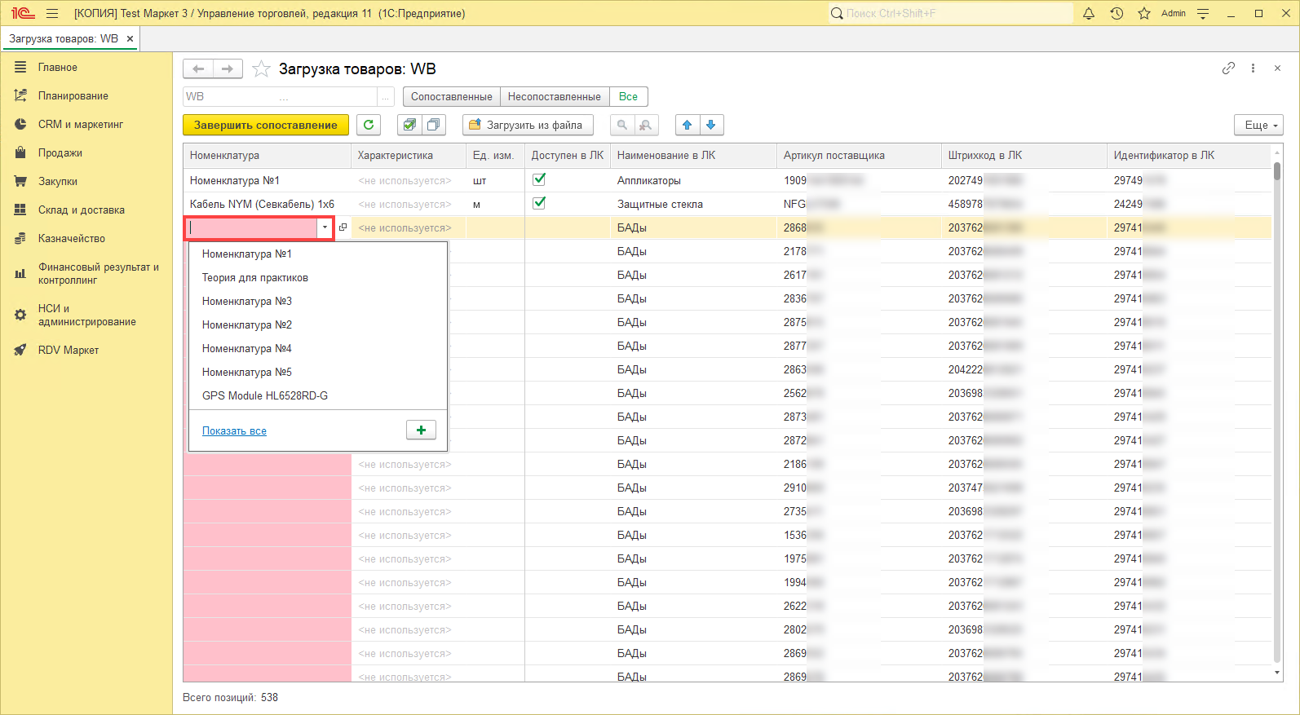Click 'Завершить сопоставление' button
This screenshot has height=715, width=1300.
266,125
